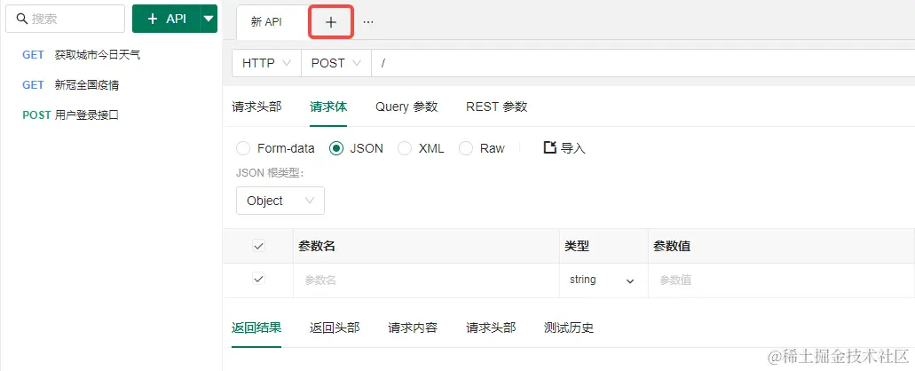Toggle the header select-all checkbox

point(258,246)
